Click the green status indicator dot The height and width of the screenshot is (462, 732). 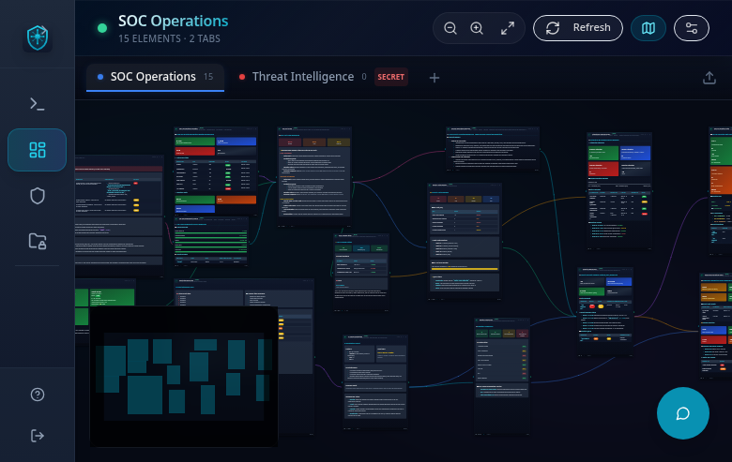pyautogui.click(x=102, y=28)
